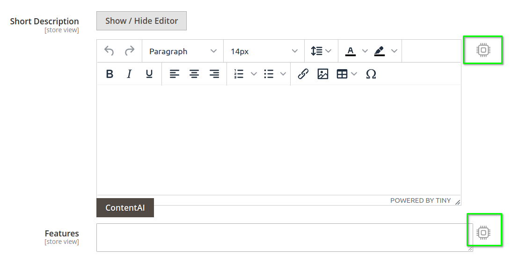Center align the text
This screenshot has height=264, width=519.
194,74
